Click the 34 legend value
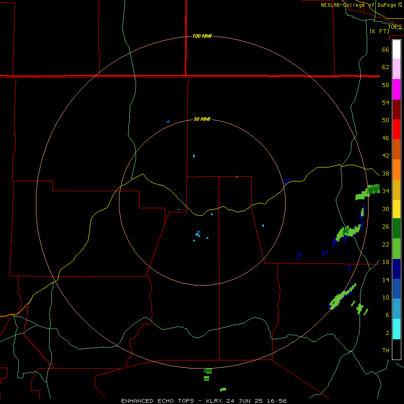 tap(386, 191)
